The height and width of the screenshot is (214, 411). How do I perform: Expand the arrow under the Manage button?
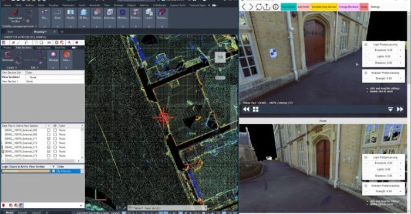[x=53, y=68]
